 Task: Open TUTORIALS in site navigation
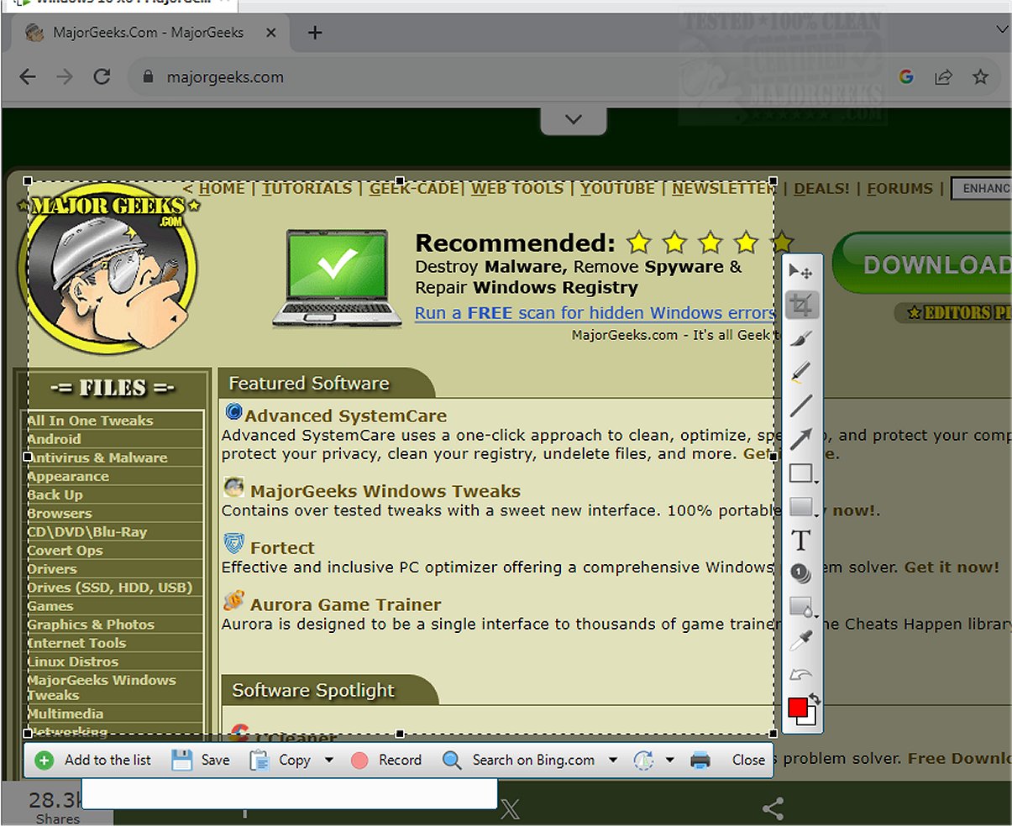tap(307, 188)
